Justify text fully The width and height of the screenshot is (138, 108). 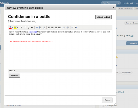coord(60,28)
